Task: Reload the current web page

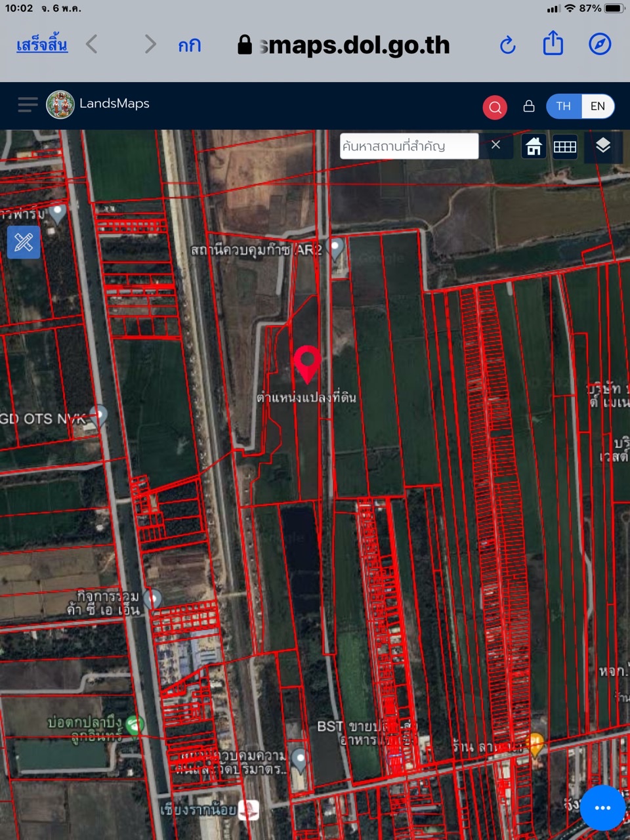Action: coord(507,45)
